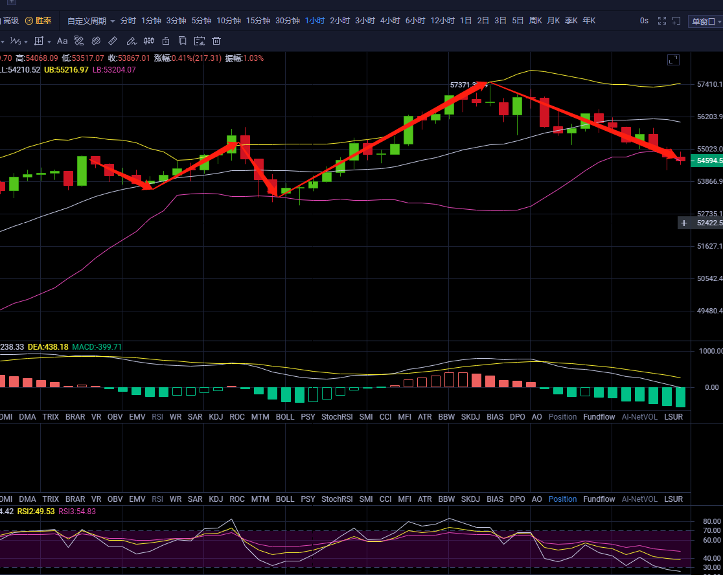Toggle the AI-NetVOL indicator in upper row

(x=639, y=417)
